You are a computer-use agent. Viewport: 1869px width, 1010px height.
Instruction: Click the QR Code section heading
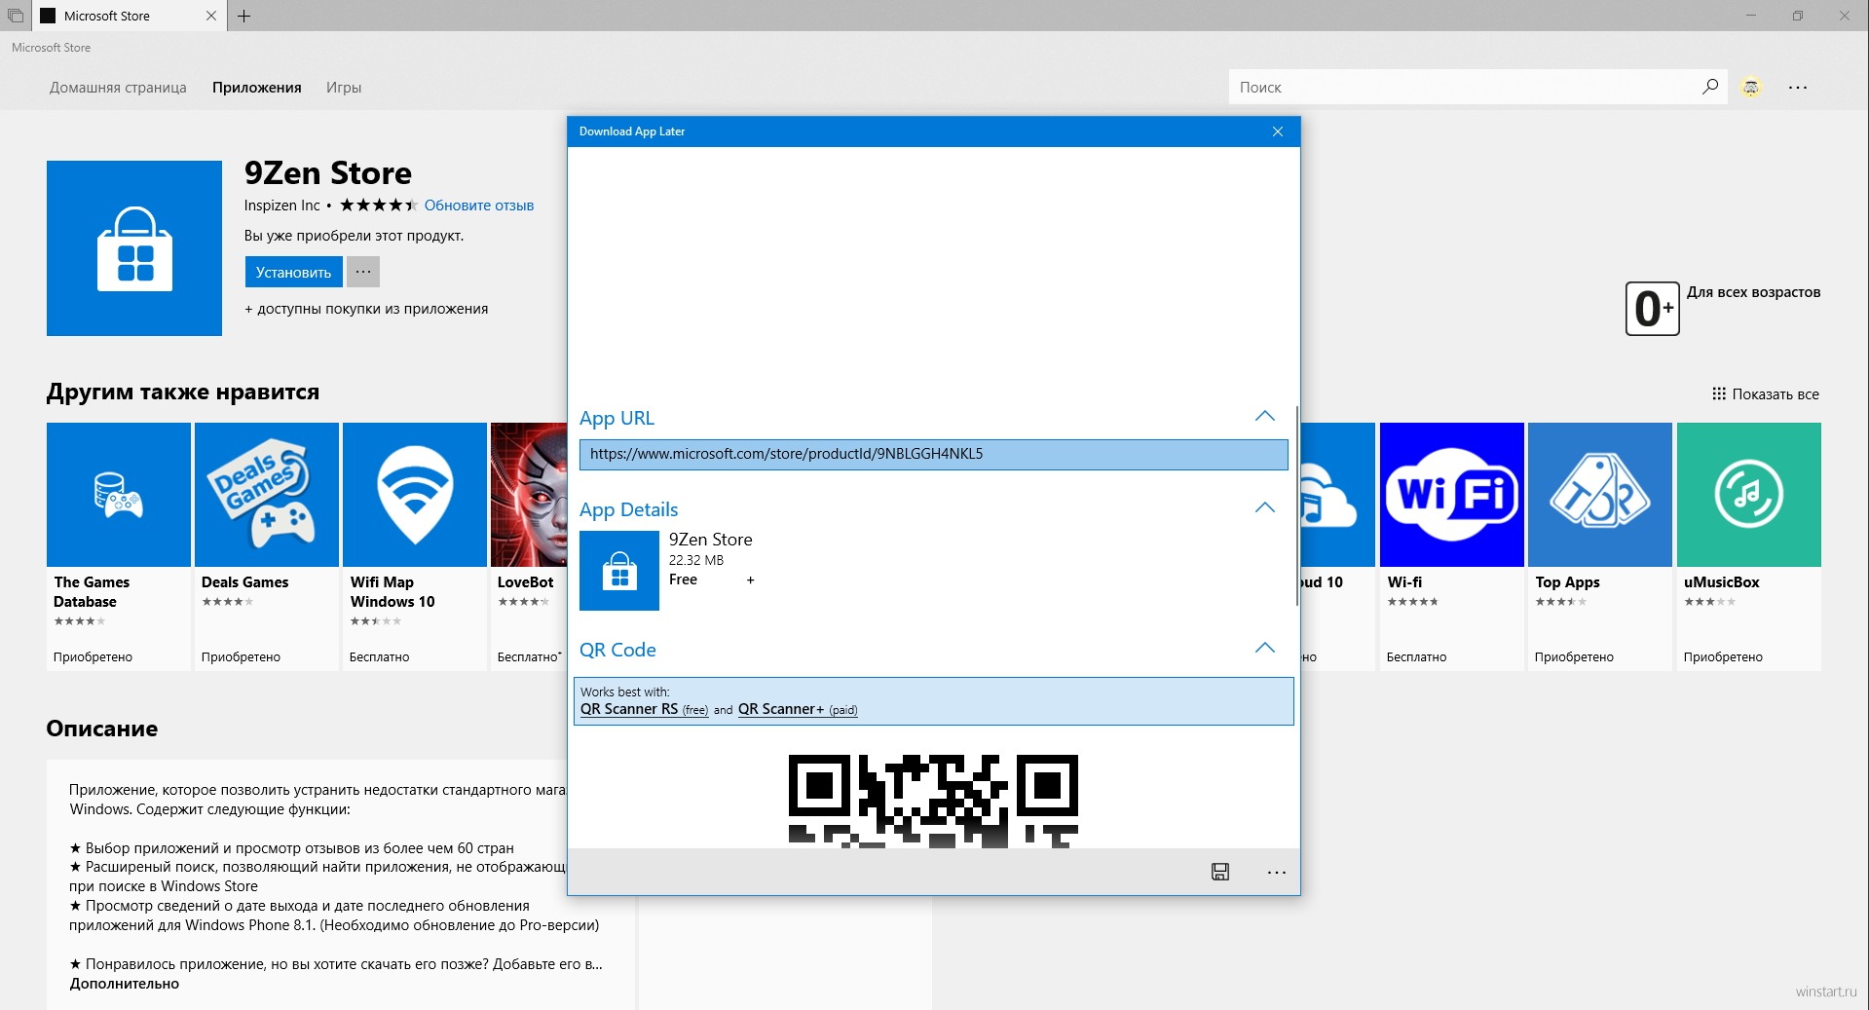(x=617, y=650)
